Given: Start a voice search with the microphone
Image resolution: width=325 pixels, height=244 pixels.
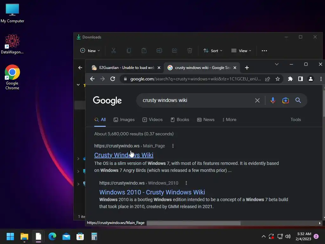Looking at the screenshot, I should (x=273, y=100).
